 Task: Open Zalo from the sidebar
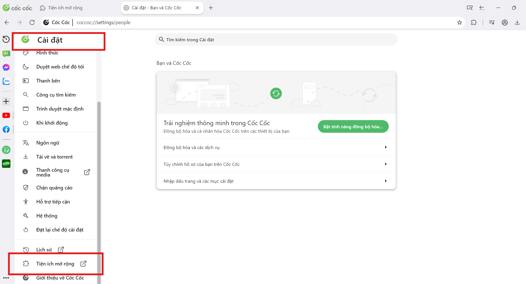click(x=6, y=81)
